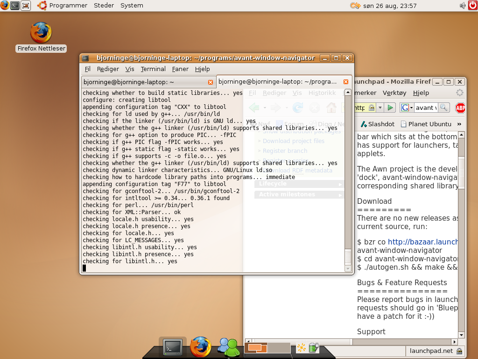Open Firefox from the Awn dock
The height and width of the screenshot is (359, 478).
pyautogui.click(x=200, y=347)
